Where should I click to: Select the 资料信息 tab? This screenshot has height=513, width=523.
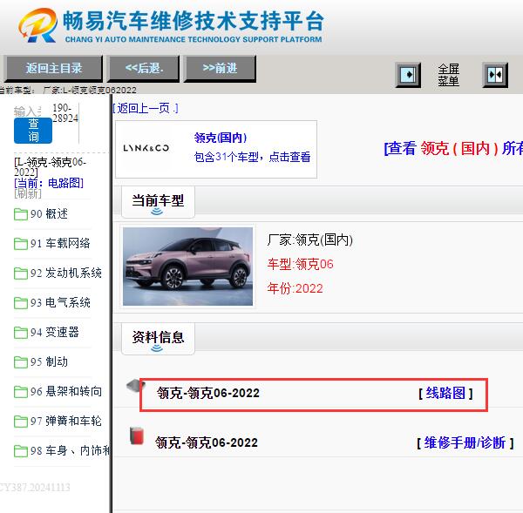[158, 338]
